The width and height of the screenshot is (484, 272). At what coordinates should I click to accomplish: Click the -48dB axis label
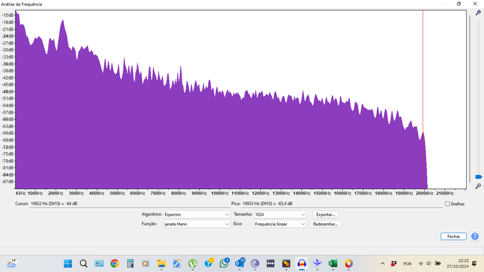click(8, 91)
